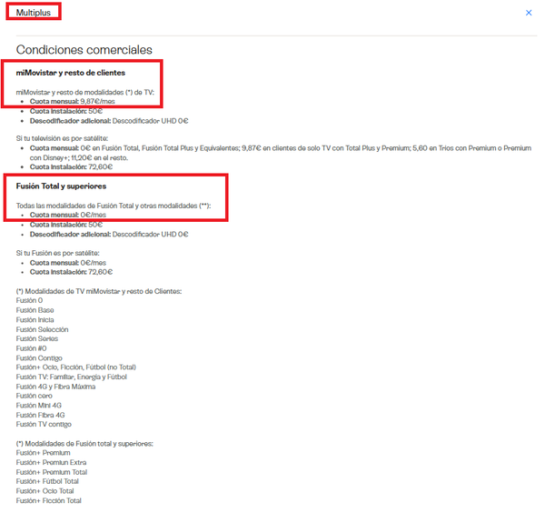545x513 pixels.
Task: Click the Cuota mensual 9,87€/mes line
Action: point(73,101)
